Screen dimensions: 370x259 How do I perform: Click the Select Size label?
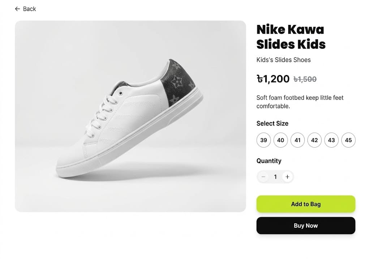(x=272, y=123)
